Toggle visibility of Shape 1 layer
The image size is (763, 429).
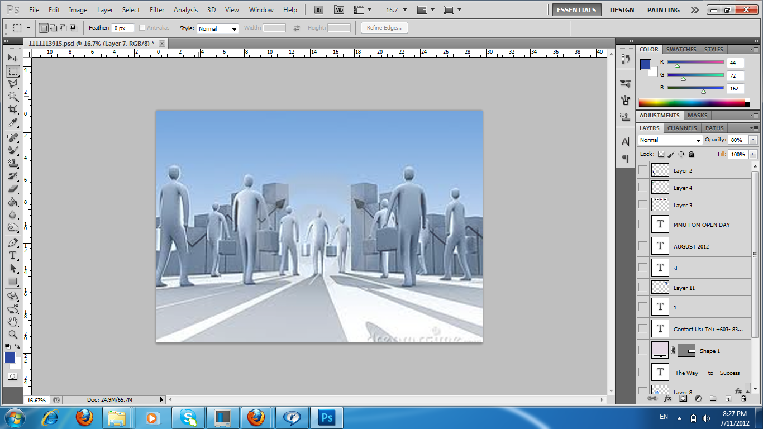[643, 351]
